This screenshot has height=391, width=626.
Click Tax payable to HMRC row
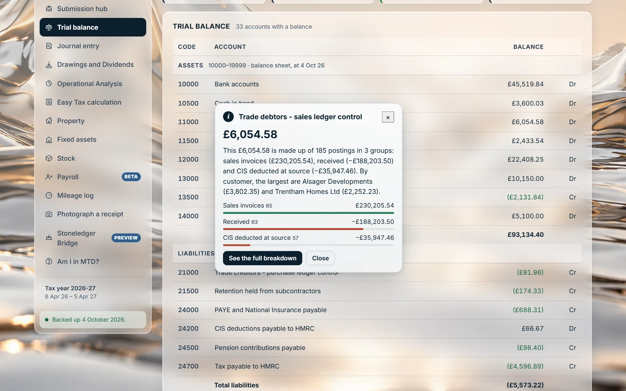(x=377, y=367)
